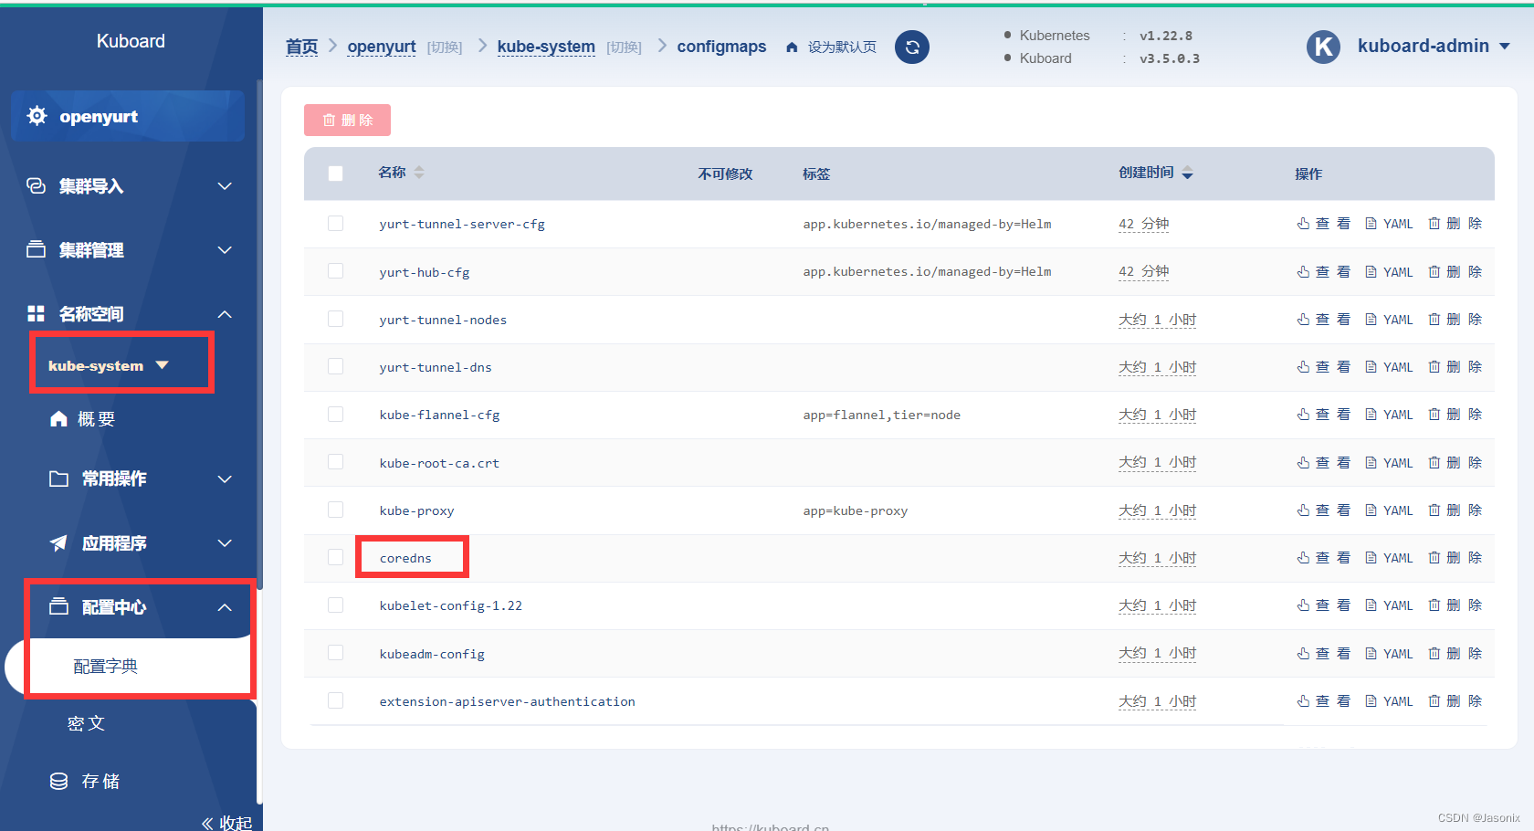Open YAML for extension-apiserver-authentication

click(x=1389, y=701)
